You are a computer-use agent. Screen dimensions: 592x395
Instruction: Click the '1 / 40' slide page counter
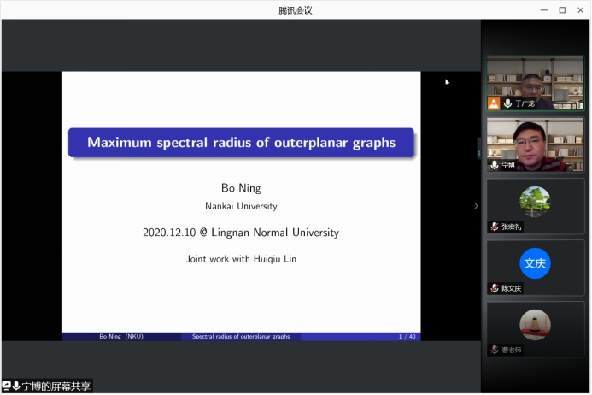coord(407,337)
